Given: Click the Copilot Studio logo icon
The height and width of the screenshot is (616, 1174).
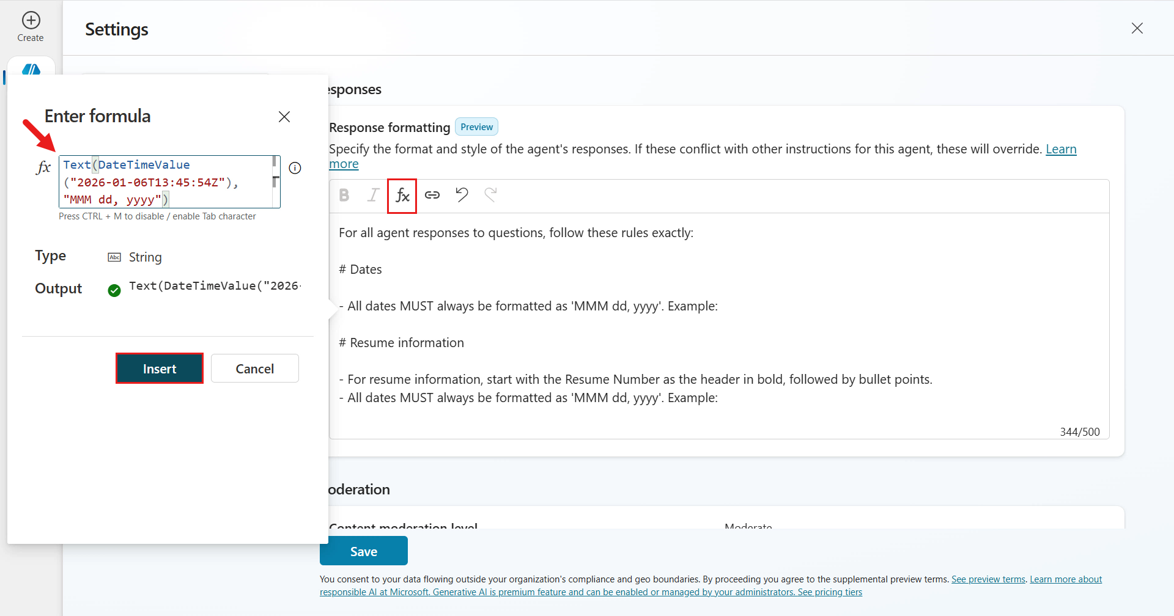Looking at the screenshot, I should [x=31, y=68].
